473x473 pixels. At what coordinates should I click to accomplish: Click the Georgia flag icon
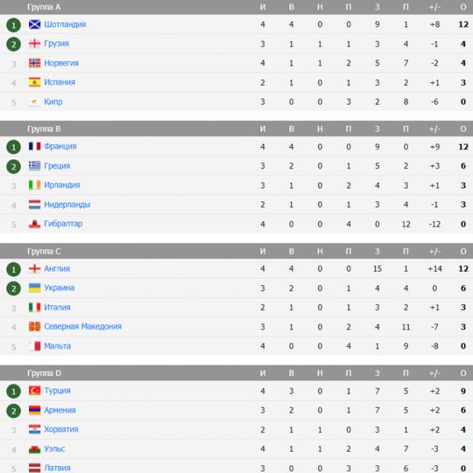coord(34,43)
